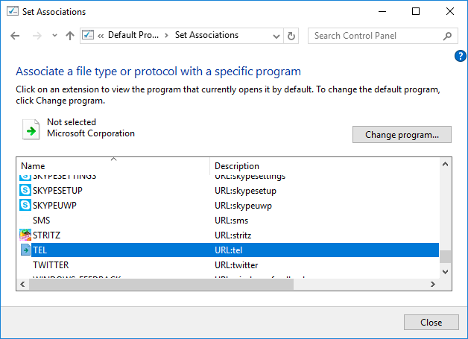Click the TEL file icon
The image size is (468, 339).
pos(25,250)
